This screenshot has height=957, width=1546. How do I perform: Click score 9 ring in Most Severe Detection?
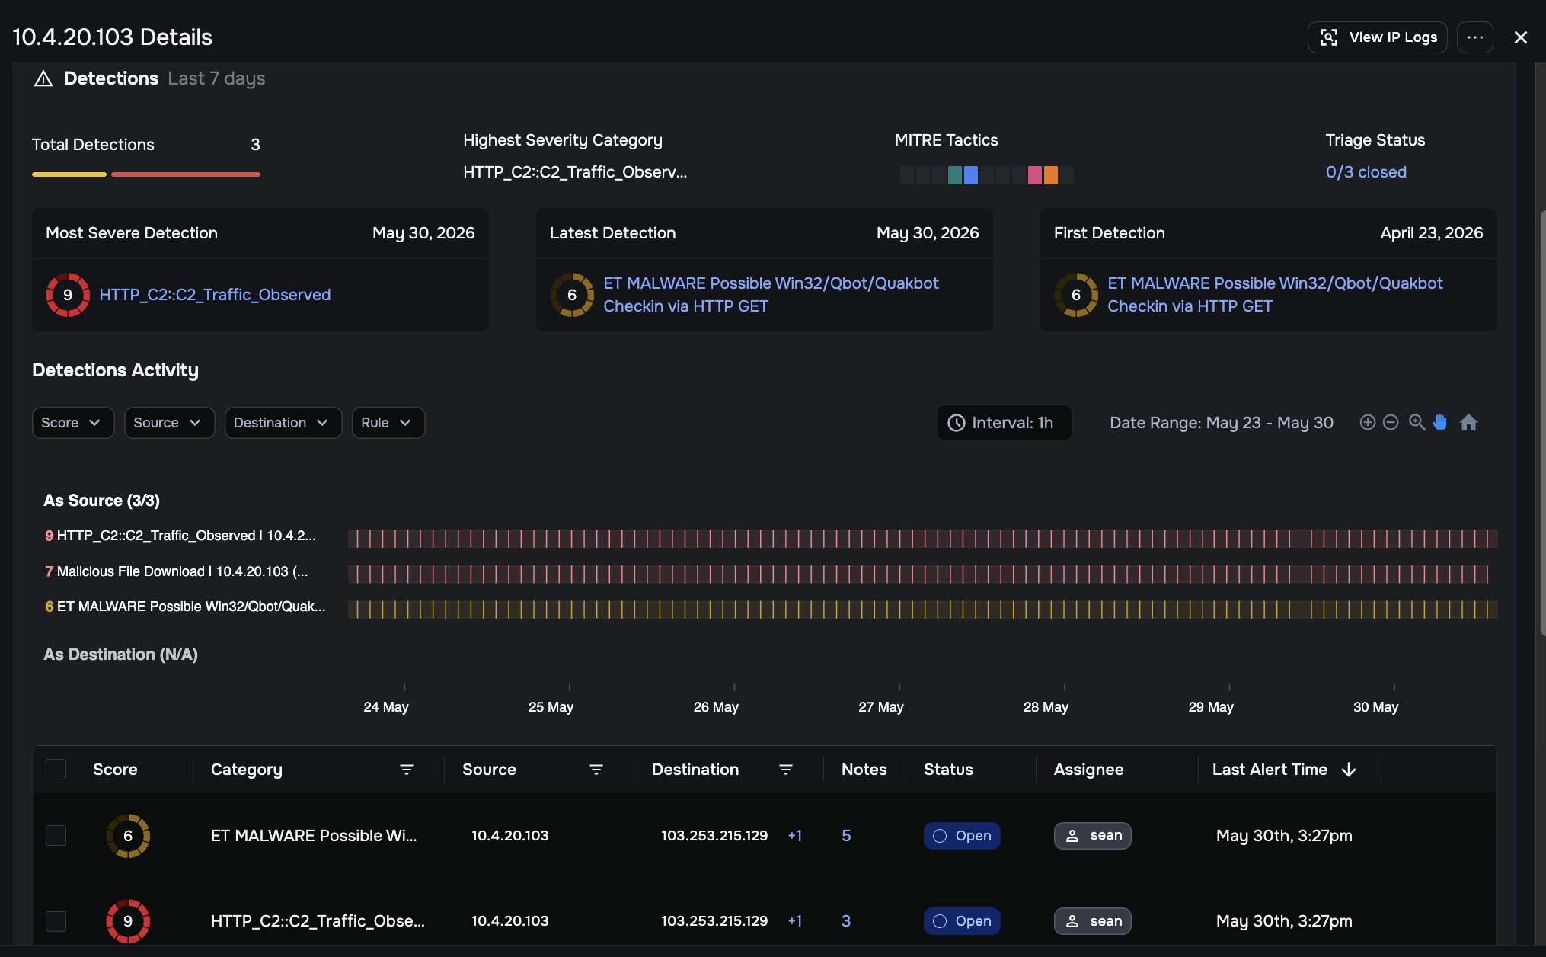pyautogui.click(x=68, y=295)
